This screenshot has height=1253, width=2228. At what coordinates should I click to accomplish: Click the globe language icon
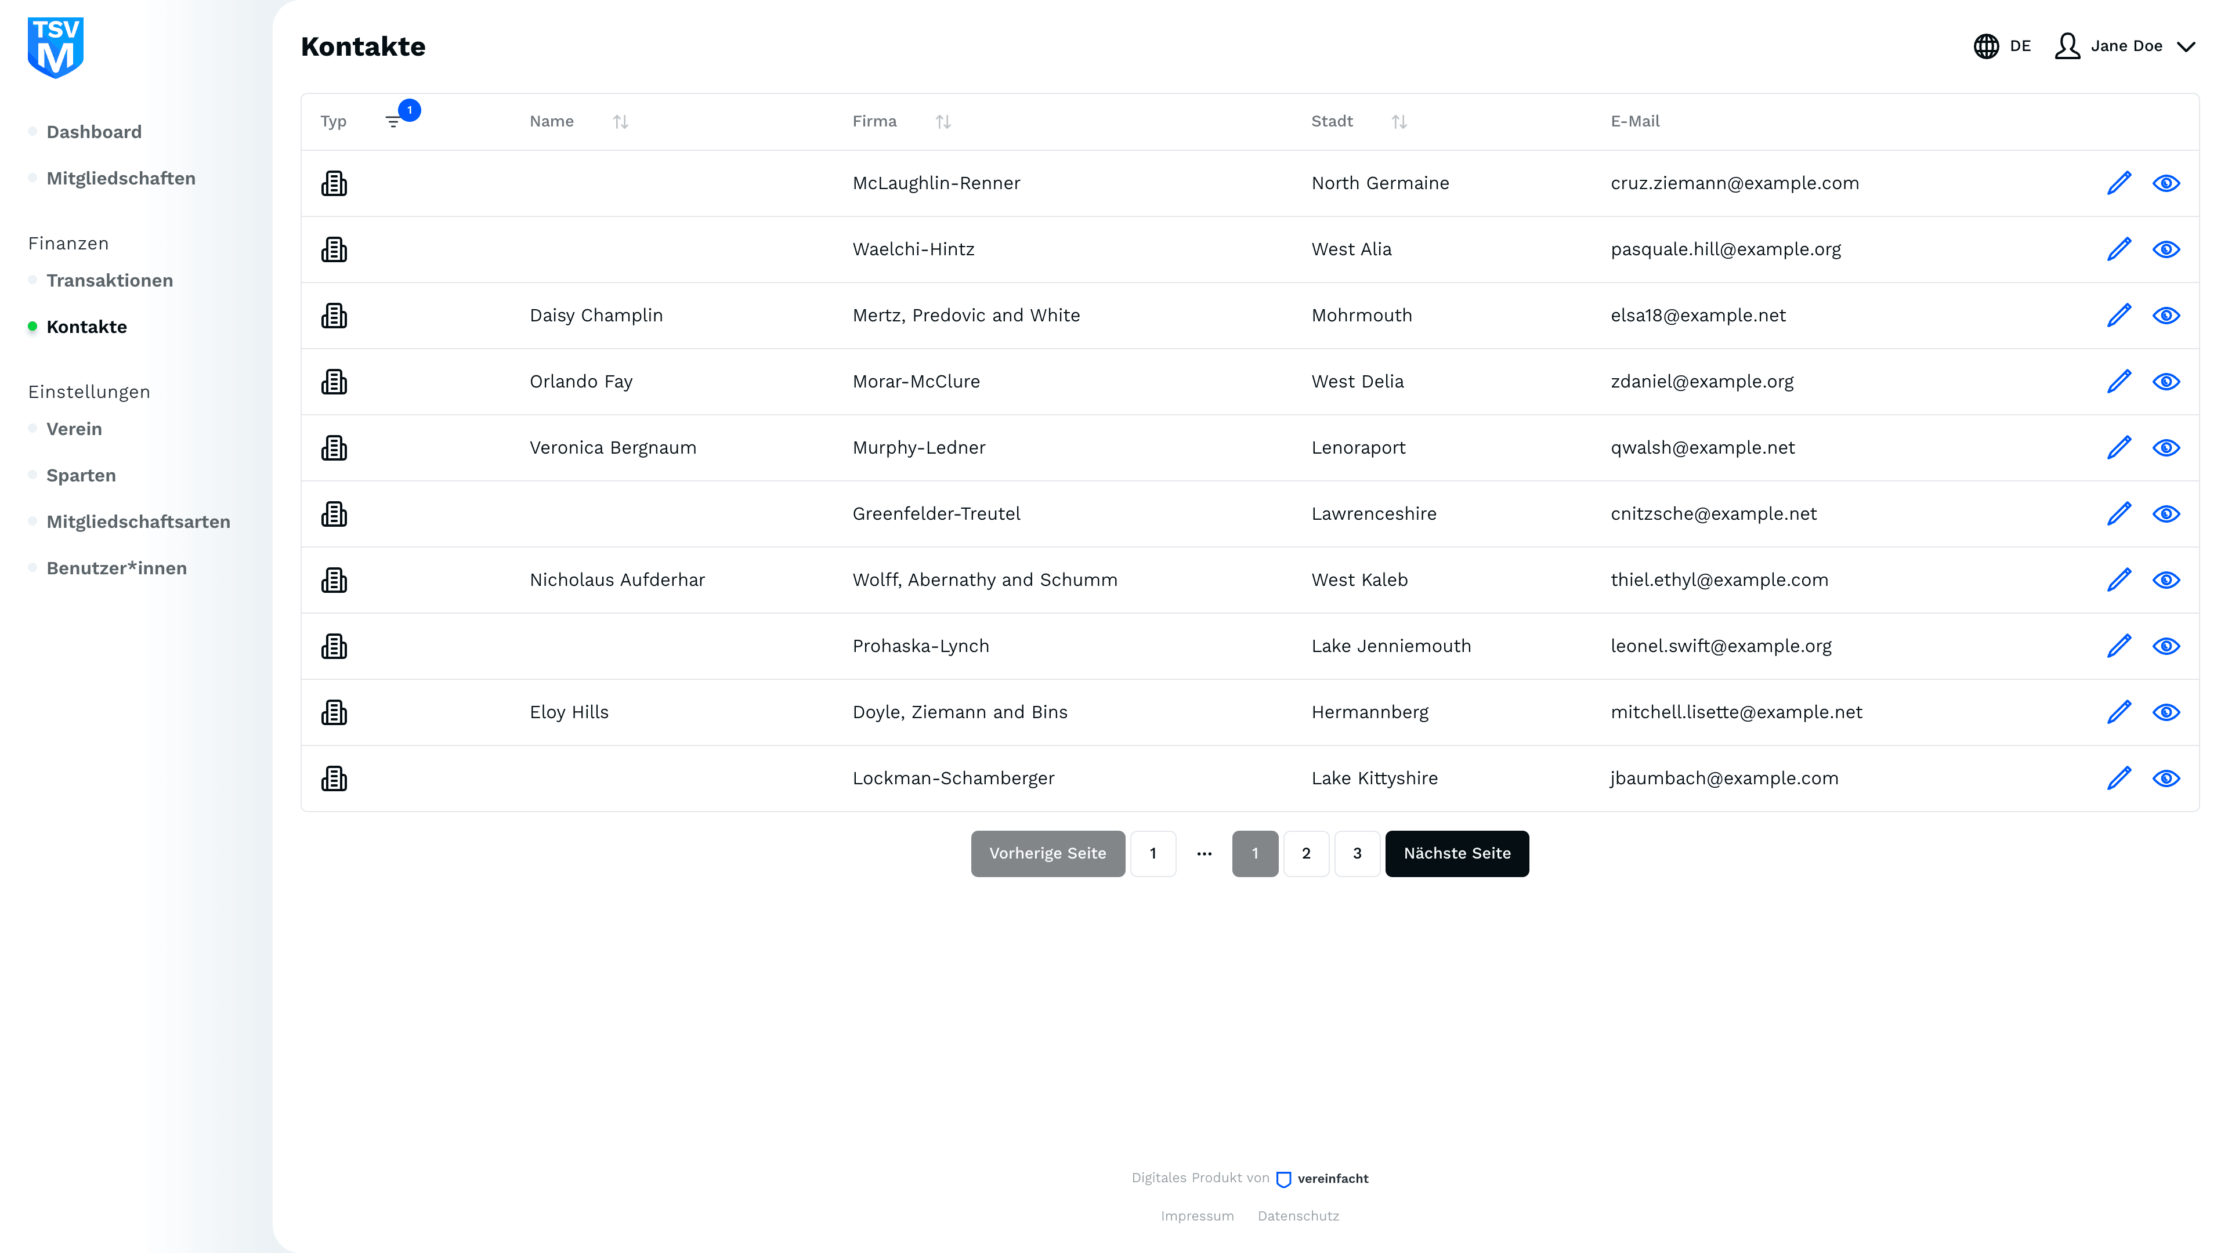pos(1986,46)
